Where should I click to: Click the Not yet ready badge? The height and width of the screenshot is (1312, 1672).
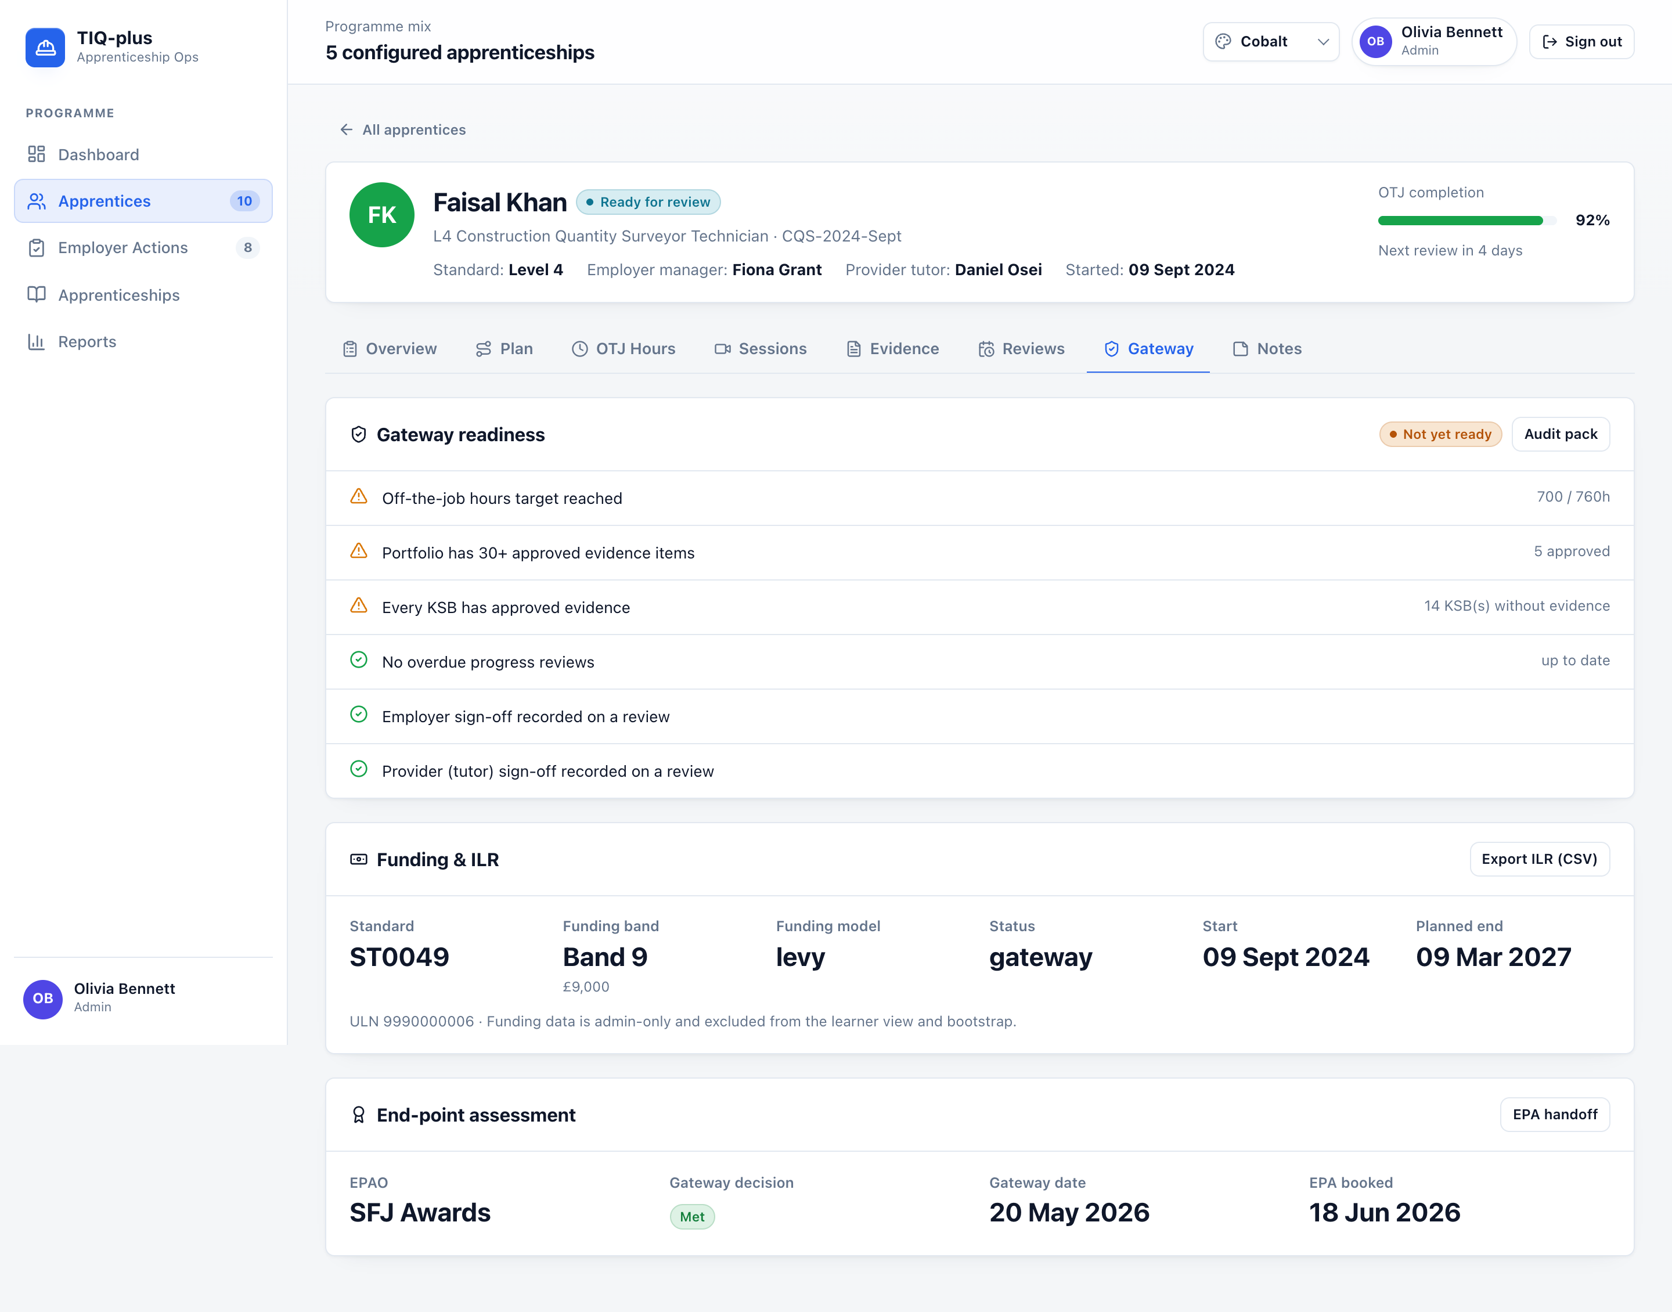pos(1440,434)
